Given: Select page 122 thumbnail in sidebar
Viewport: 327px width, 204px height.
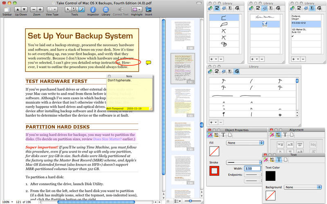Looking at the screenshot, I should (183, 102).
